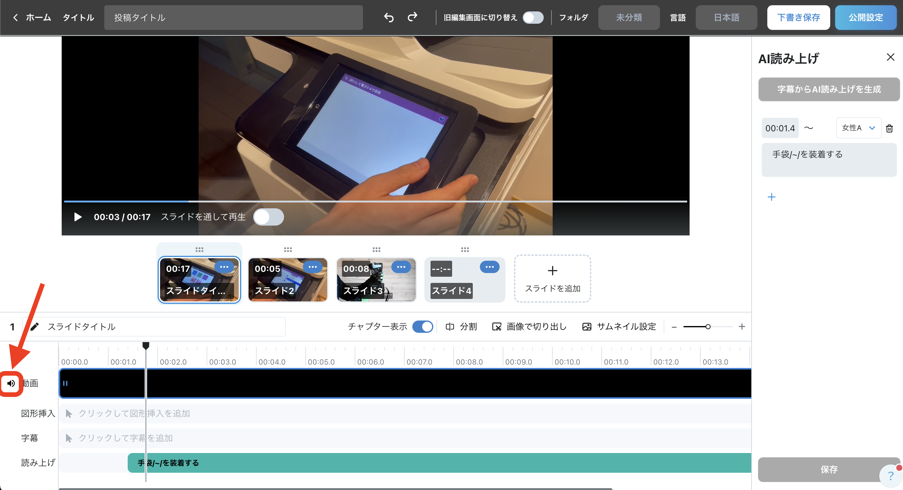
Task: Play the video preview
Action: pos(78,217)
